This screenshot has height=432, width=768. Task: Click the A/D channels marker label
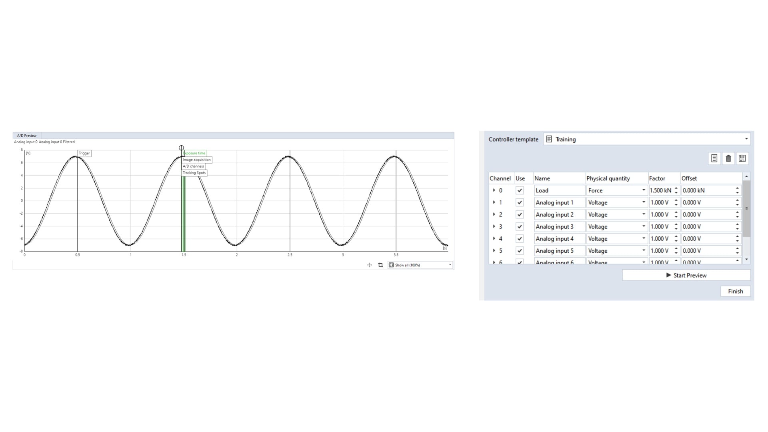193,166
